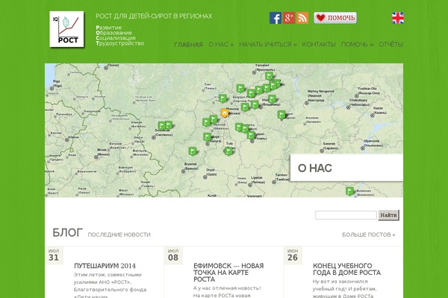Click the IQ РОСТ logo
The height and width of the screenshot is (298, 448).
66,29
